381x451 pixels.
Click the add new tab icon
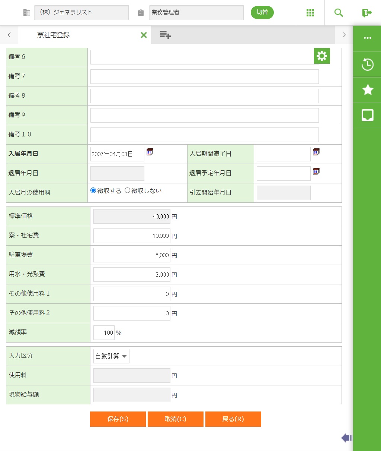(x=165, y=35)
